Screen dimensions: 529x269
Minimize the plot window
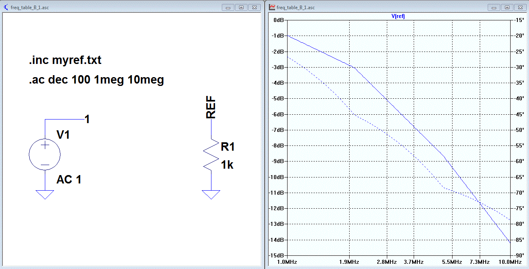(x=495, y=7)
